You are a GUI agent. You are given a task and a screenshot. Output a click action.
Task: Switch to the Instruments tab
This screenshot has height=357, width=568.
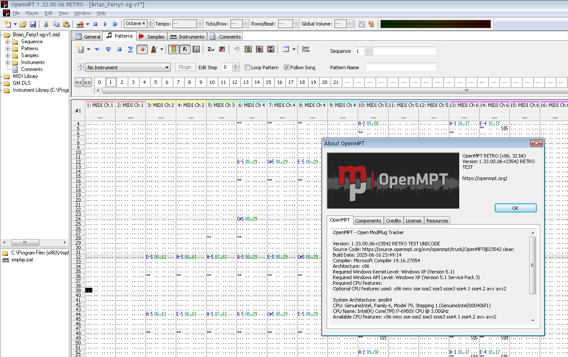pos(187,37)
